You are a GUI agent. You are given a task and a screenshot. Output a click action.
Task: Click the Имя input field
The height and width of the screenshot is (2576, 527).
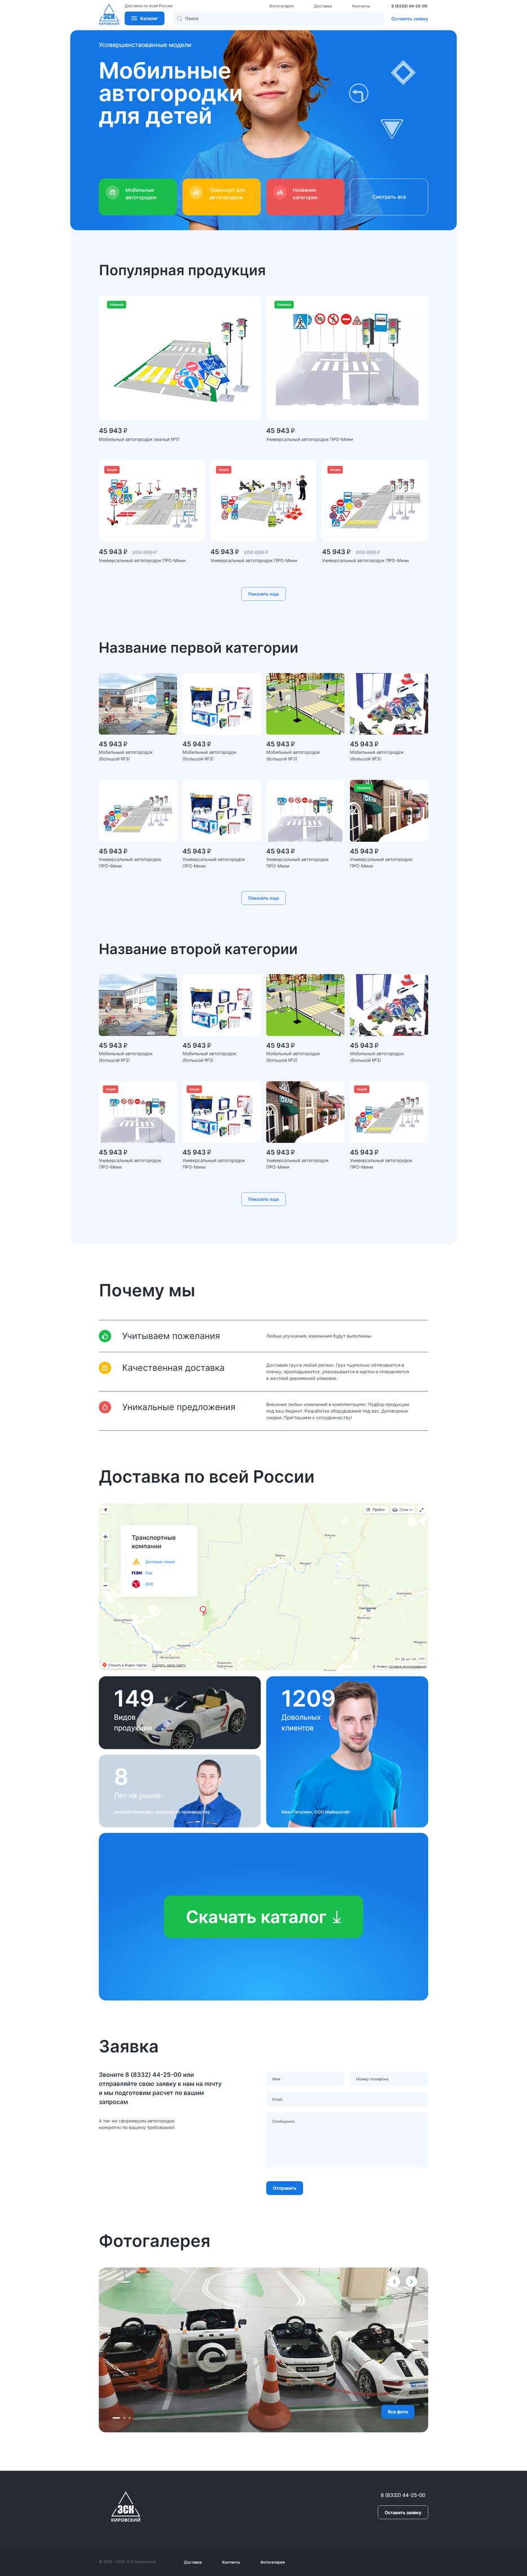click(305, 2079)
